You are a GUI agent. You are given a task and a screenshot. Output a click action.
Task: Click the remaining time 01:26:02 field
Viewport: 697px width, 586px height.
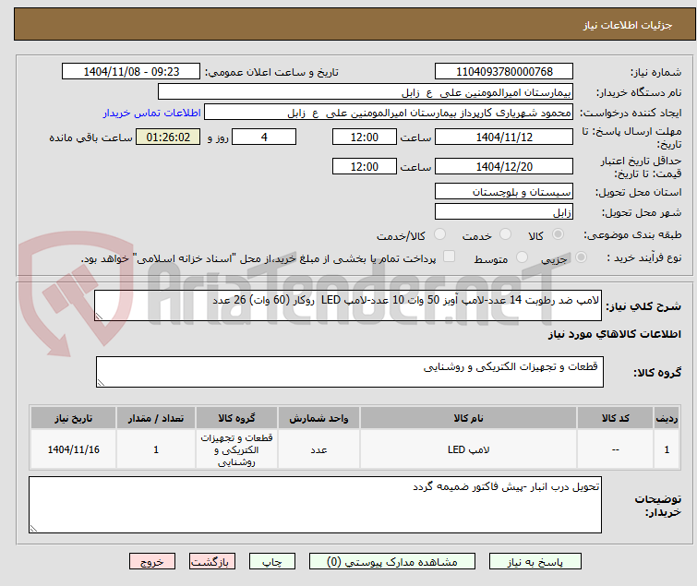(168, 137)
